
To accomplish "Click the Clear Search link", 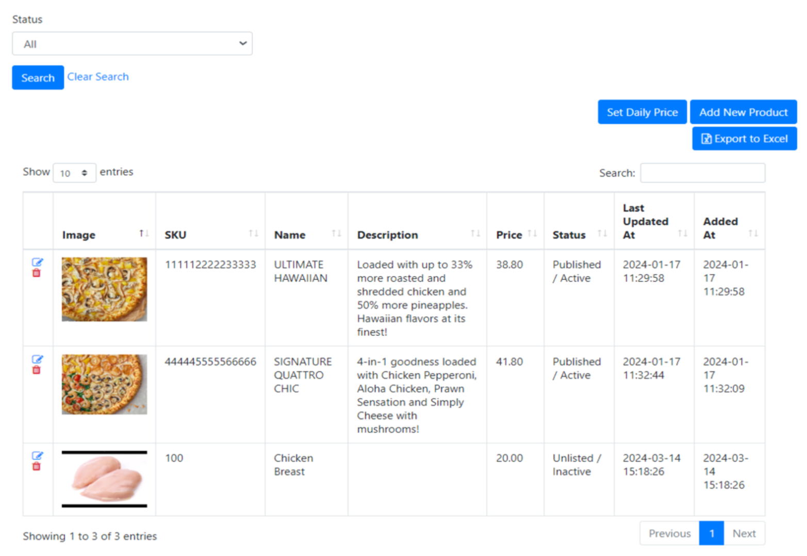I will pos(98,77).
